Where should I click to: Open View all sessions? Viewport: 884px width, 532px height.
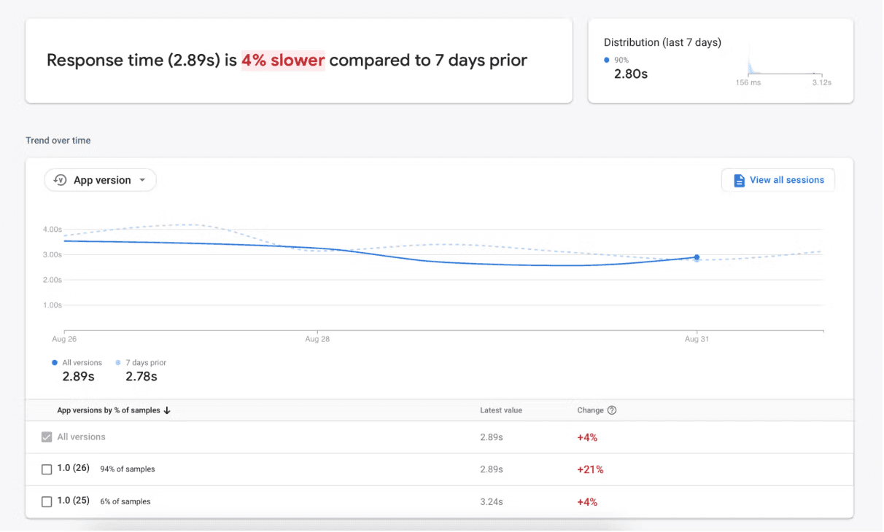786,180
